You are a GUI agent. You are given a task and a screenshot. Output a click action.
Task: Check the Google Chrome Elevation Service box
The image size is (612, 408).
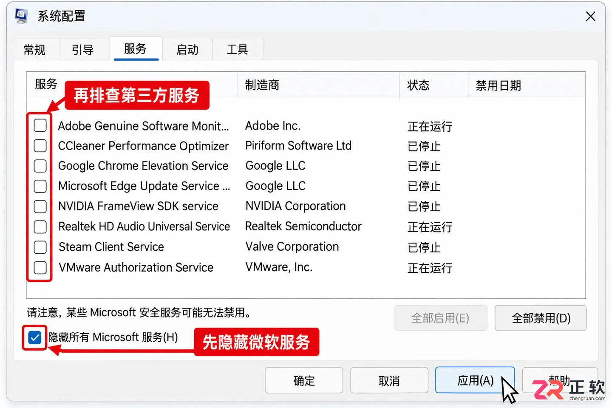[40, 166]
